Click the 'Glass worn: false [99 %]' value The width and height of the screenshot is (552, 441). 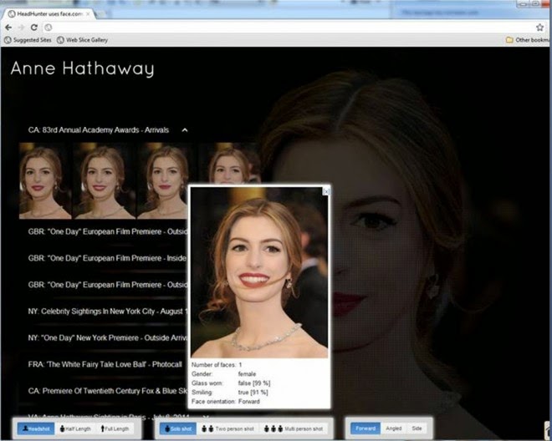[254, 383]
